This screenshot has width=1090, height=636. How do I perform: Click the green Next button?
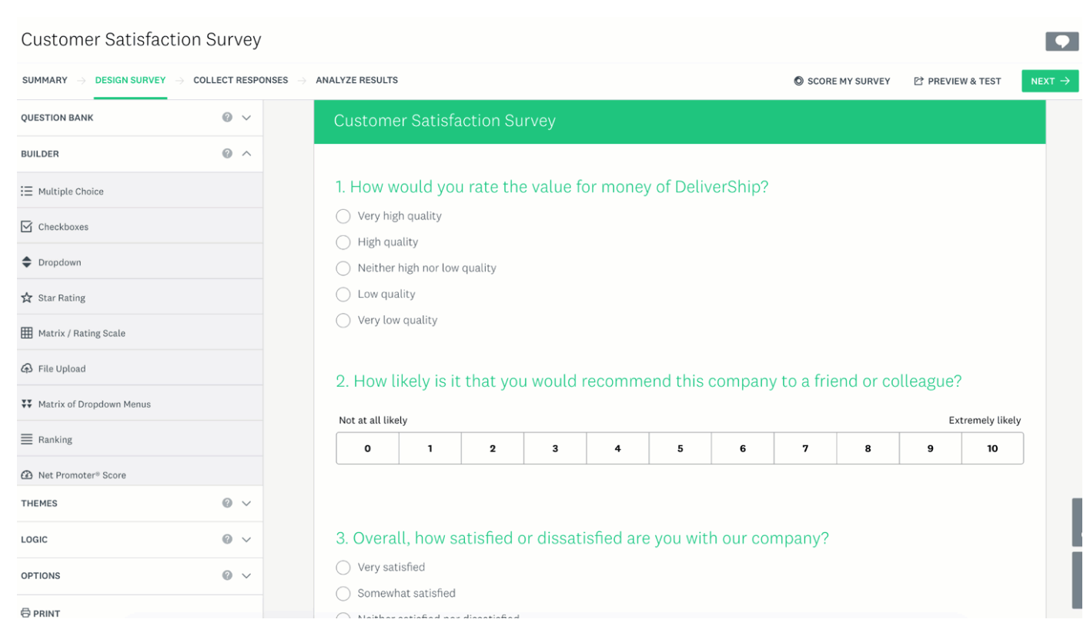point(1049,81)
